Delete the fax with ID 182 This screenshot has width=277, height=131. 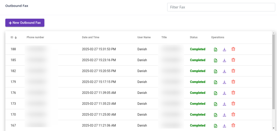233,71
